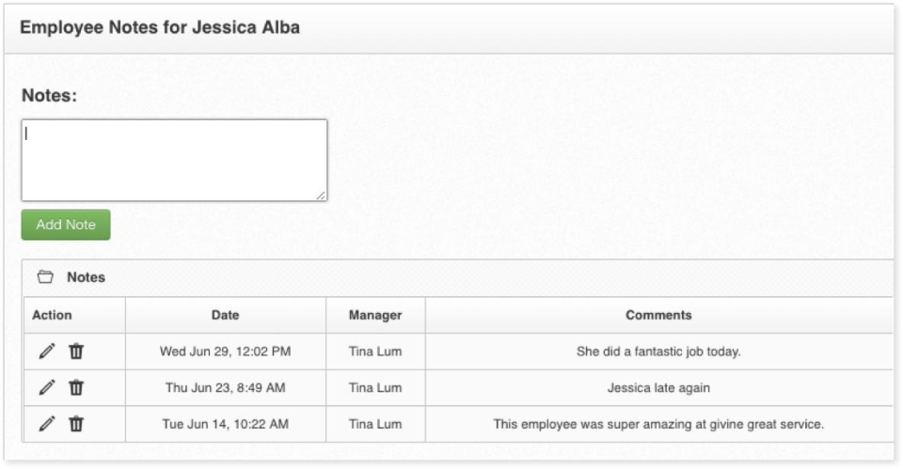Edit the Tue Jun 14 note
This screenshot has height=469, width=903.
[46, 424]
